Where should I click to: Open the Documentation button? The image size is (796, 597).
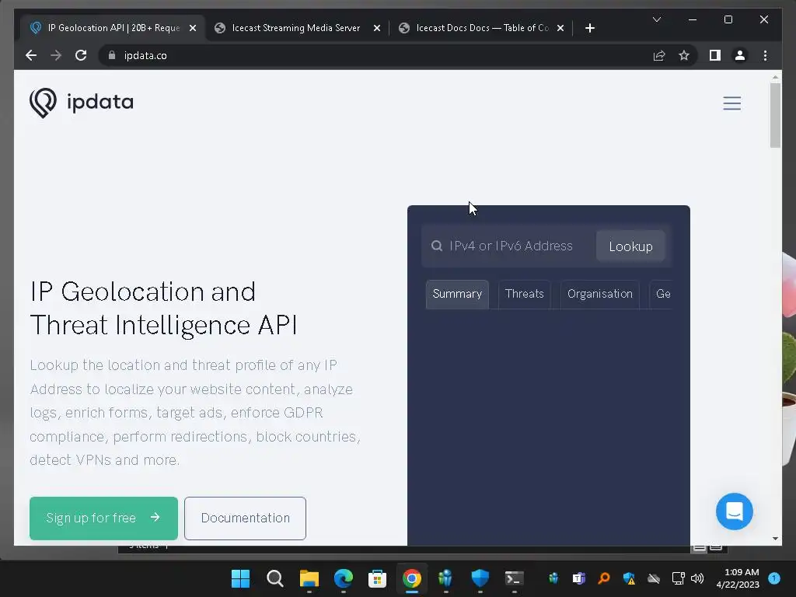coord(245,518)
